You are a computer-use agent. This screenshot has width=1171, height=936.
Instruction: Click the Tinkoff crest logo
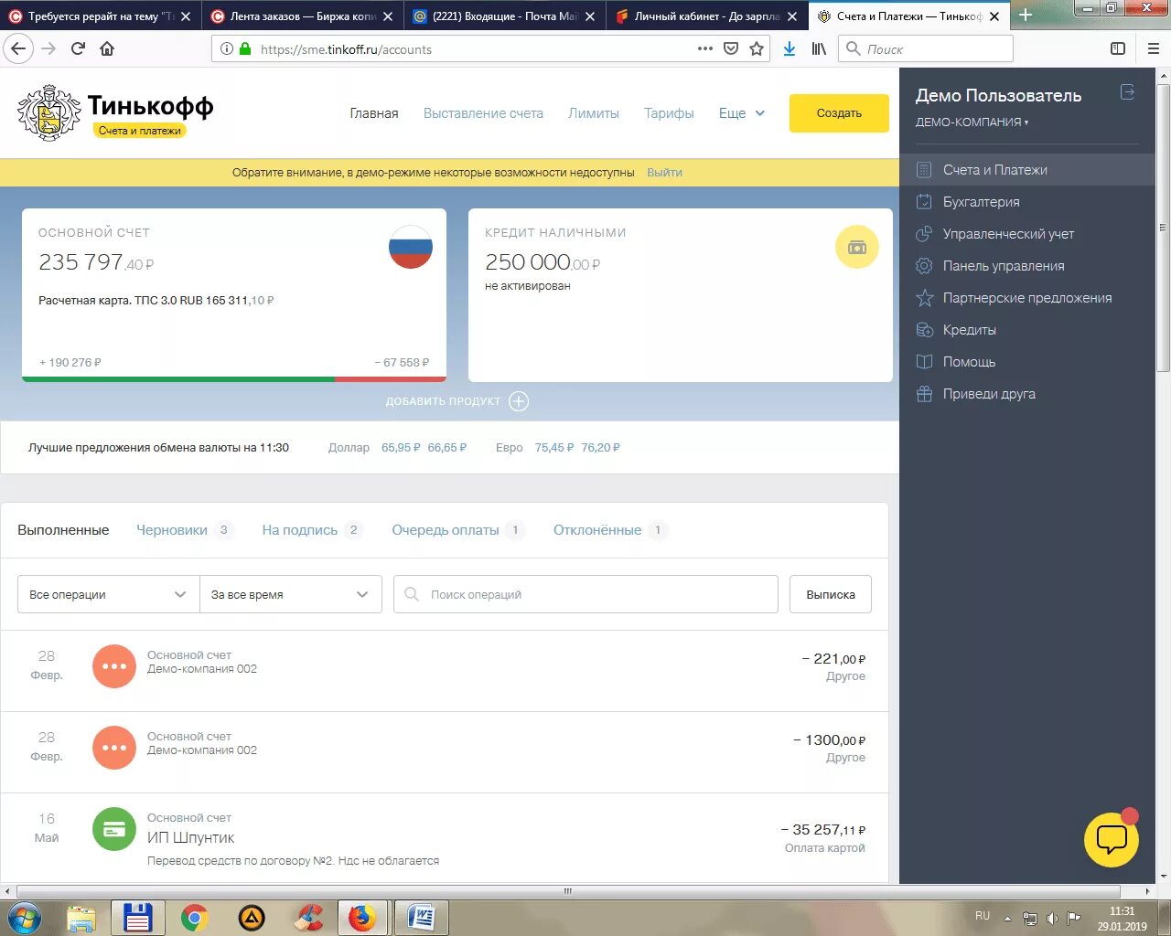(x=49, y=112)
